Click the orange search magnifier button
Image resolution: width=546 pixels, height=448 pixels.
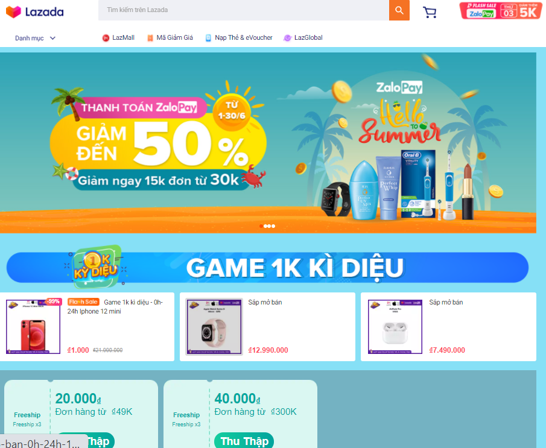(x=399, y=10)
